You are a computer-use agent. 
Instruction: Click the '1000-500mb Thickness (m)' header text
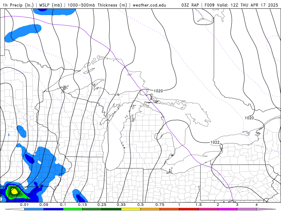click(x=97, y=5)
